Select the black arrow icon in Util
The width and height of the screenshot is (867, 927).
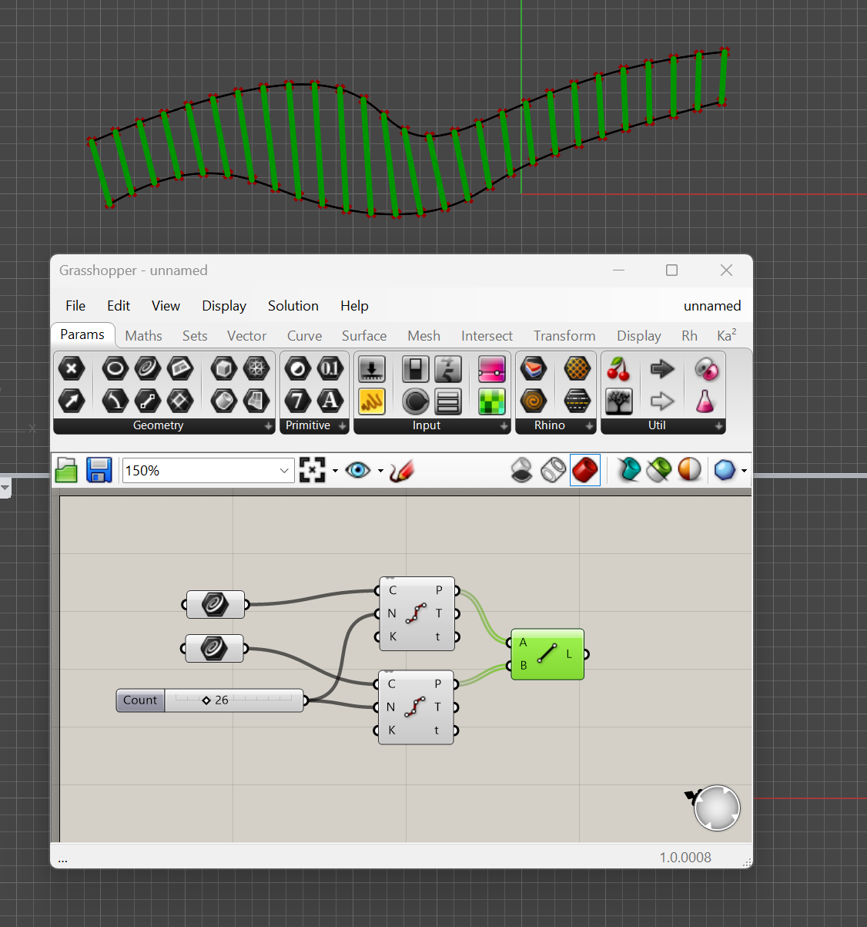[x=662, y=368]
